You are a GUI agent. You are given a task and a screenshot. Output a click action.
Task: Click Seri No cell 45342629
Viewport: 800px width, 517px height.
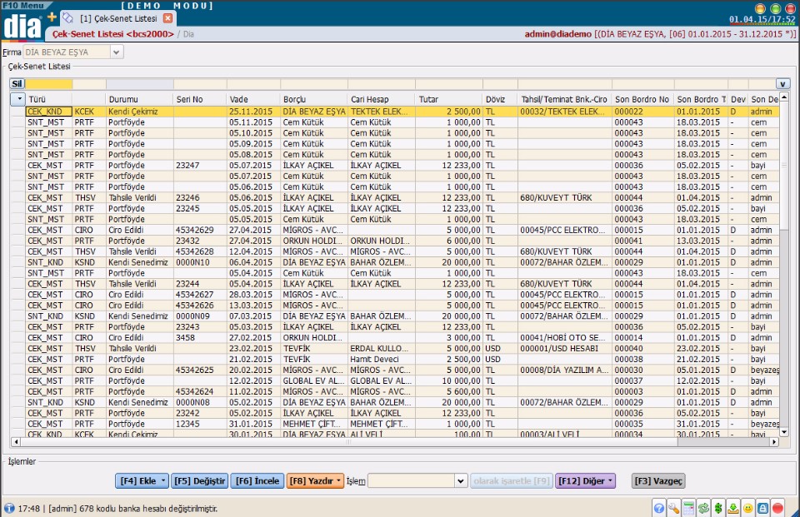point(200,230)
